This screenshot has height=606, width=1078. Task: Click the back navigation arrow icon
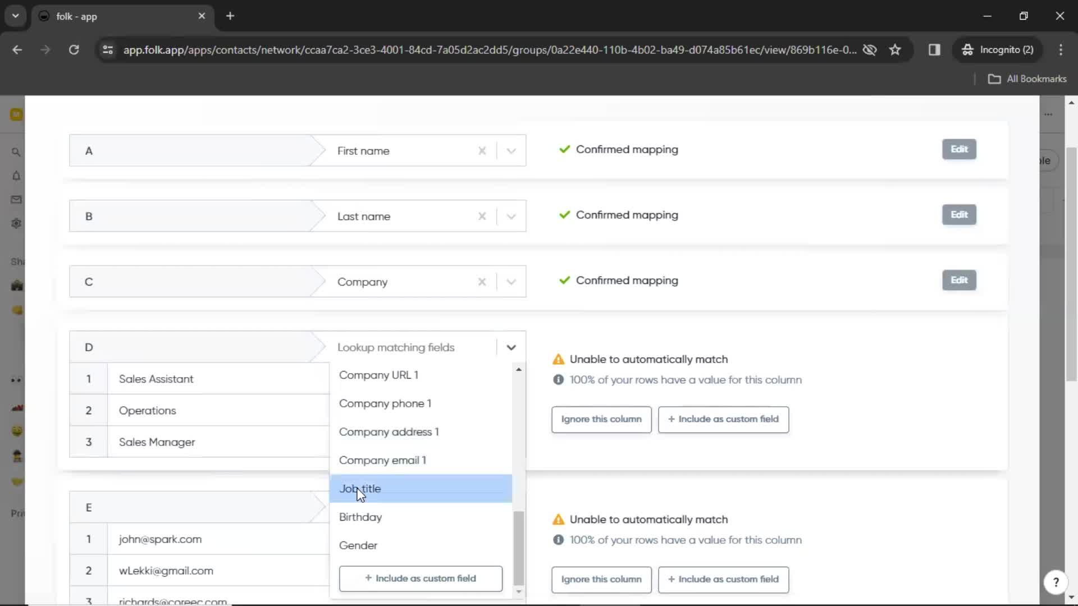tap(18, 49)
